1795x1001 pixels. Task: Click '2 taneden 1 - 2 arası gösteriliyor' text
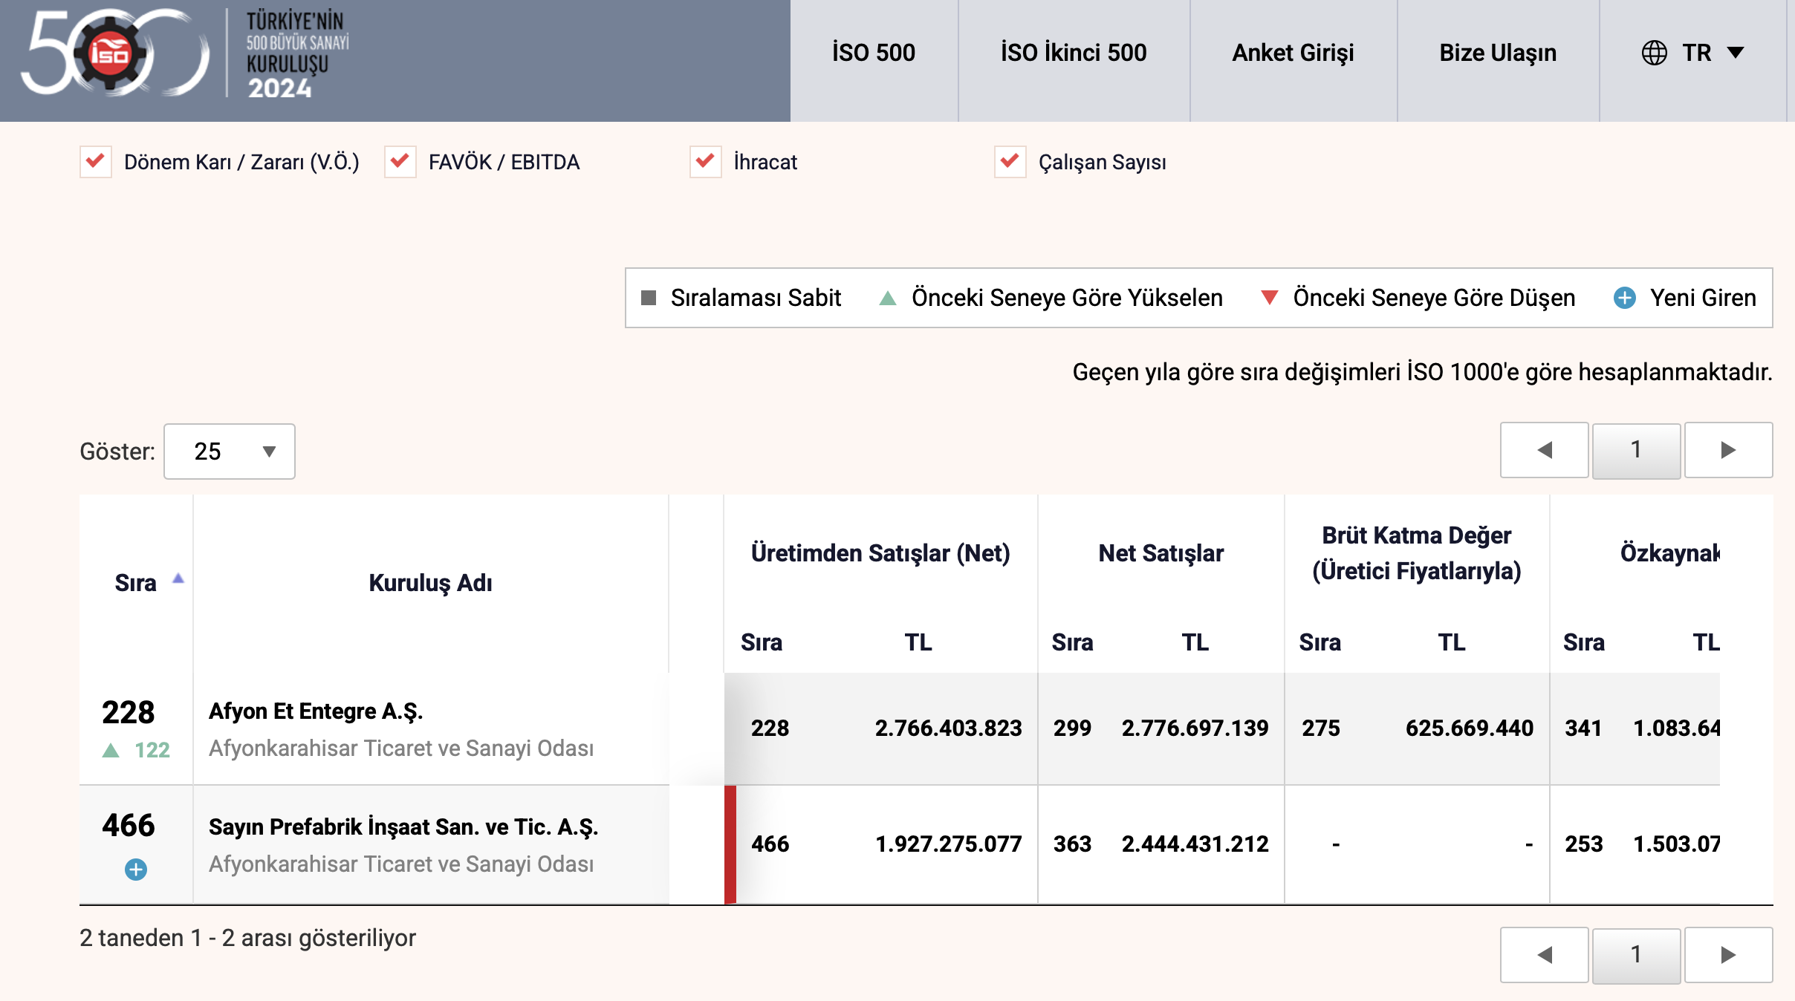[247, 939]
